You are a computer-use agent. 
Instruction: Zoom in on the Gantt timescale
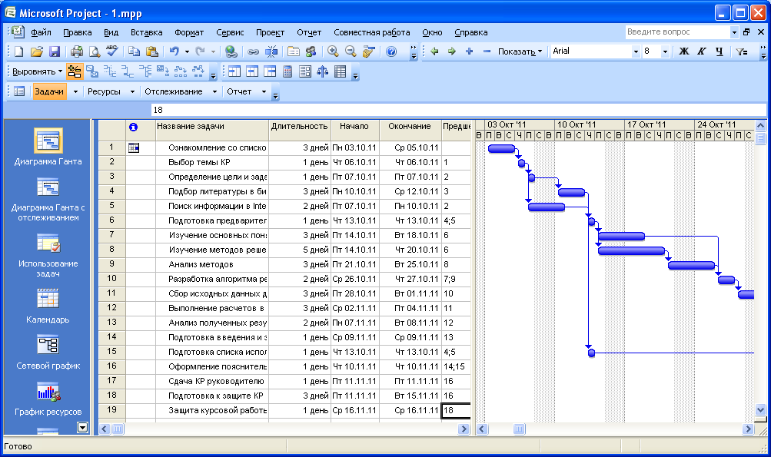coord(333,51)
